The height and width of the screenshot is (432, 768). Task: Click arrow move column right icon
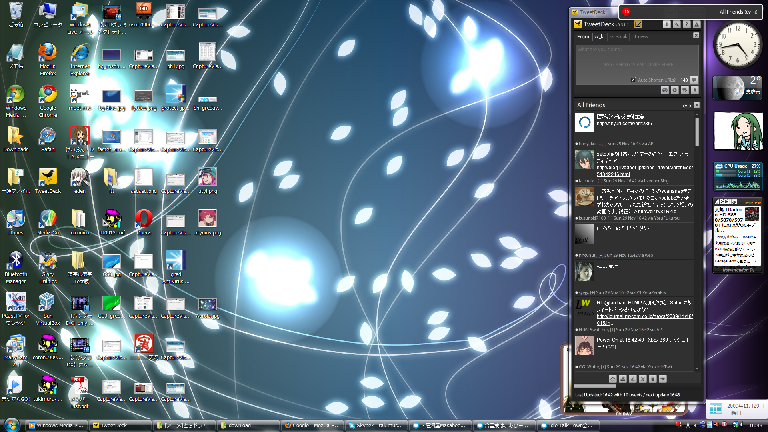pyautogui.click(x=663, y=378)
